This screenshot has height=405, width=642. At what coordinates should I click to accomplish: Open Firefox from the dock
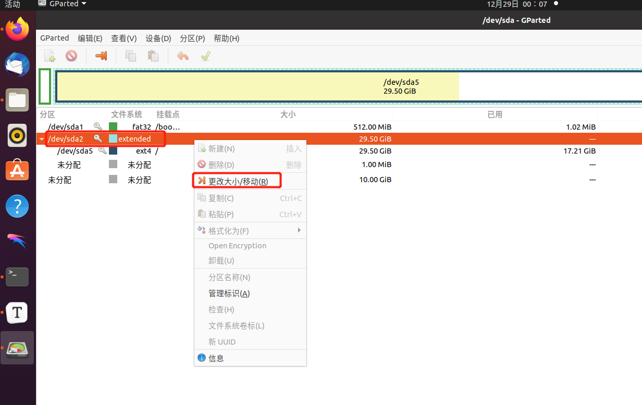[x=17, y=29]
